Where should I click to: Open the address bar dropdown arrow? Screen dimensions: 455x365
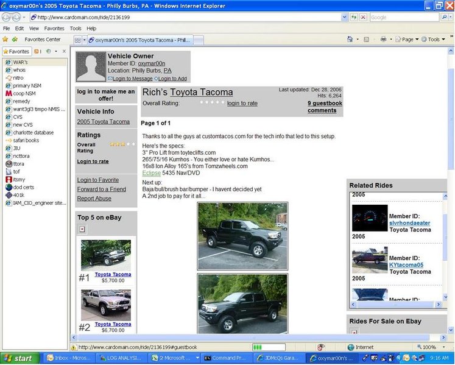[344, 17]
